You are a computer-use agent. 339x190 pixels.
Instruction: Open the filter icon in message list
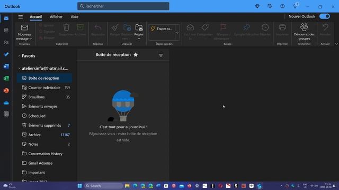click(x=160, y=55)
